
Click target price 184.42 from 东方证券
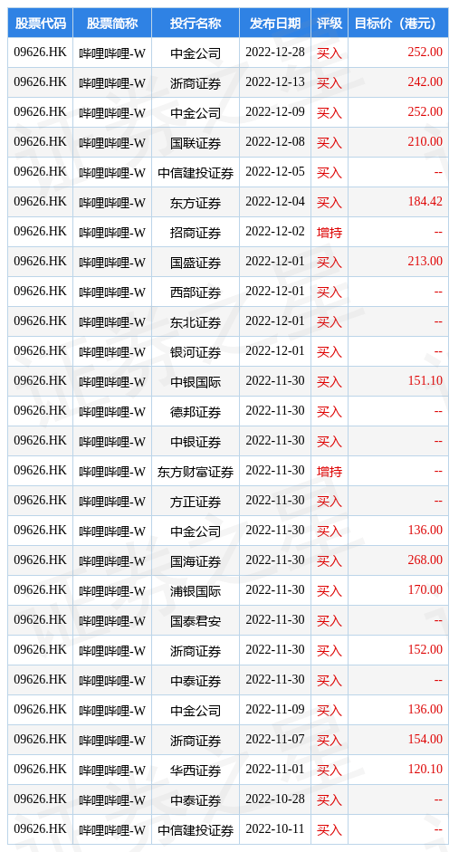(425, 202)
